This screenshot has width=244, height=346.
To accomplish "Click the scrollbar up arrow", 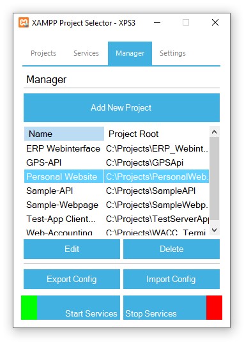I will [214, 132].
